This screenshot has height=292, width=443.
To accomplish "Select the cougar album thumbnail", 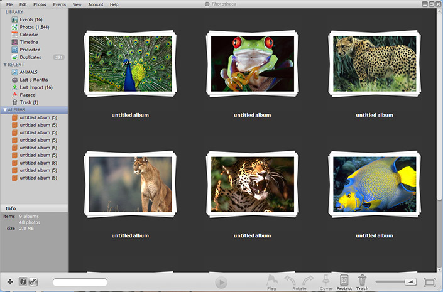I will pos(130,184).
